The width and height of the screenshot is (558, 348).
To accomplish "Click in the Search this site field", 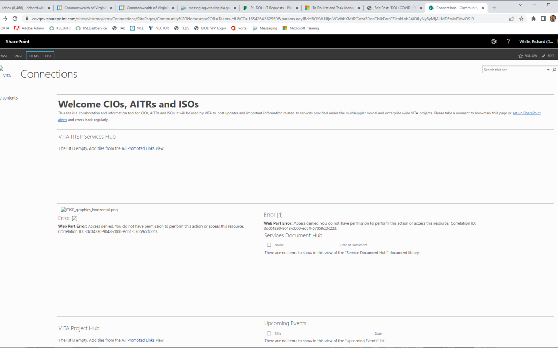I will click(514, 70).
